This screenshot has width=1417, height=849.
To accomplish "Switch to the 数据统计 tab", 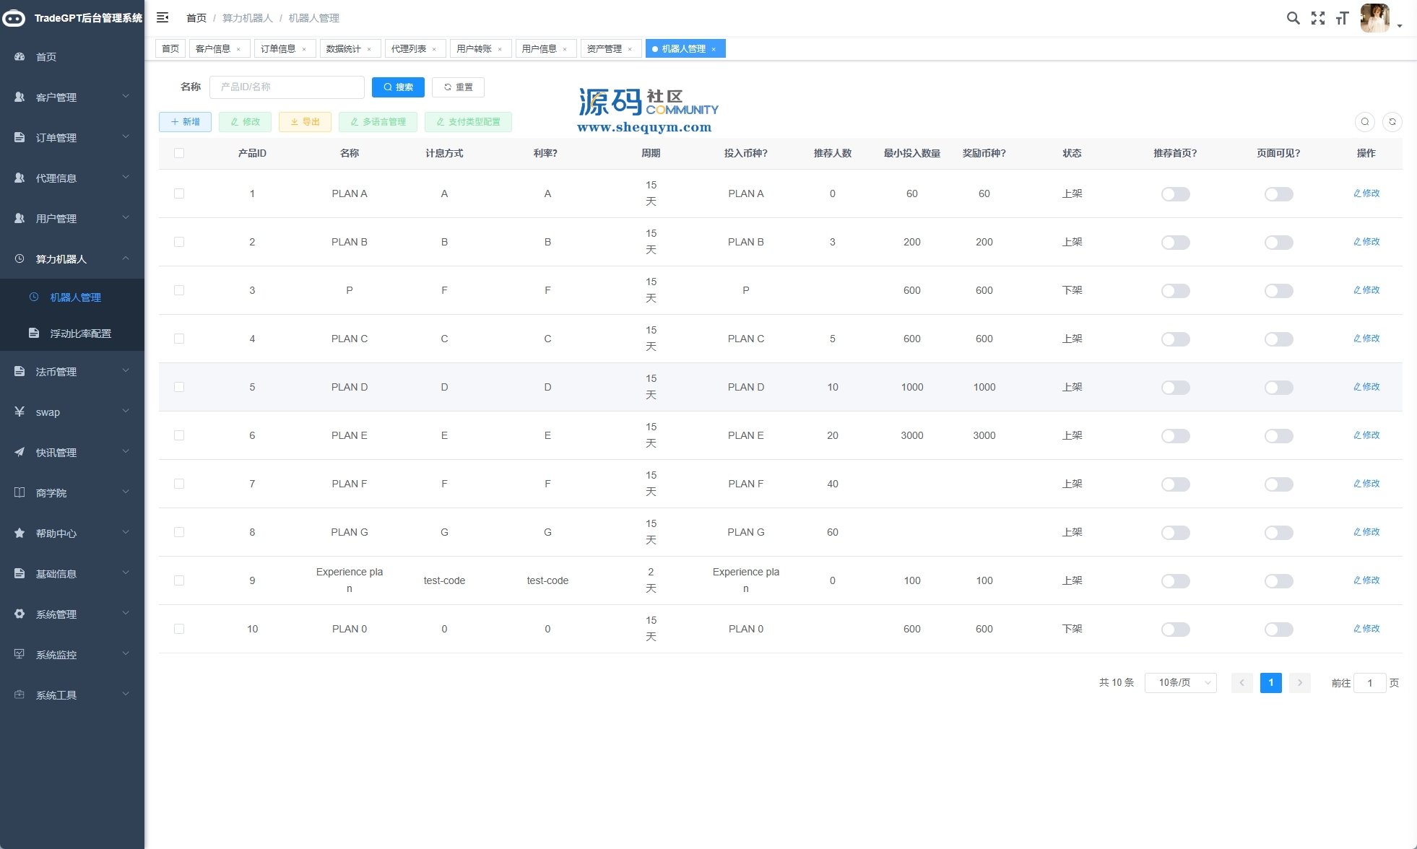I will [343, 49].
